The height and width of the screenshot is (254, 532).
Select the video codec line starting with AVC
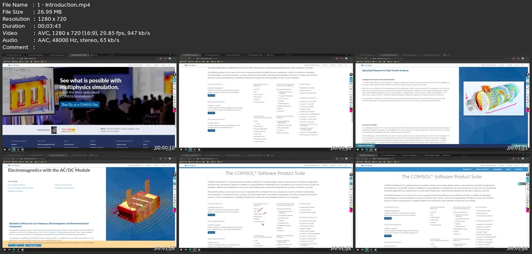[x=94, y=33]
